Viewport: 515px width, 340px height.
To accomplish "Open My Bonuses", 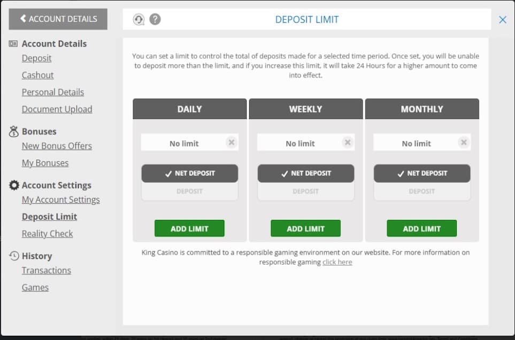I will click(x=45, y=163).
